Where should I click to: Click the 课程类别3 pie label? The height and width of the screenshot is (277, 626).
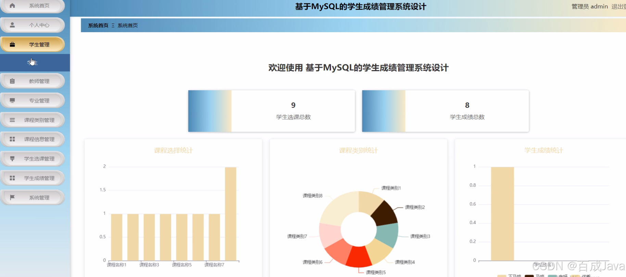click(x=420, y=236)
